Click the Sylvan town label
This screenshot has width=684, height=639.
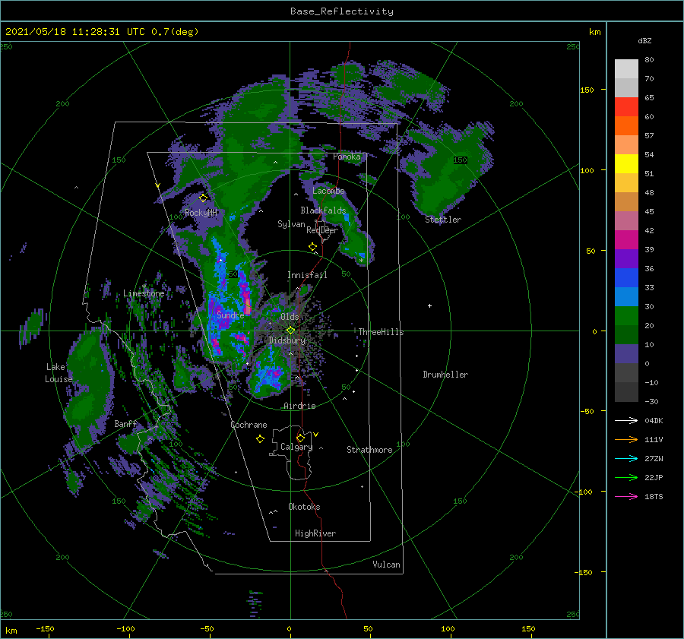pos(291,223)
